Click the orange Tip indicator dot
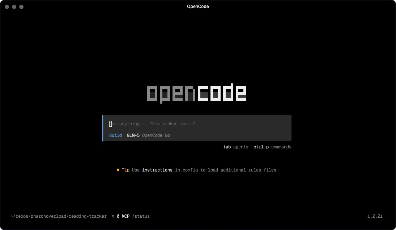 tap(118, 170)
